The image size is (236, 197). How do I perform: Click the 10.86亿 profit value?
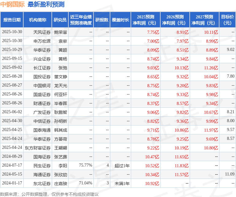pos(181,130)
